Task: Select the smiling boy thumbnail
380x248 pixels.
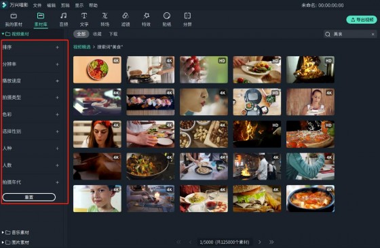Action: [97, 199]
